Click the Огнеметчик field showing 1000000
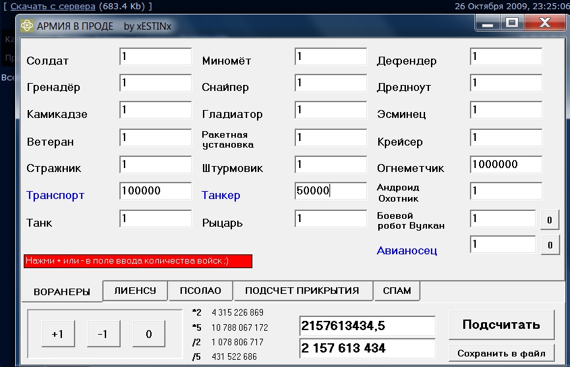 tap(506, 165)
